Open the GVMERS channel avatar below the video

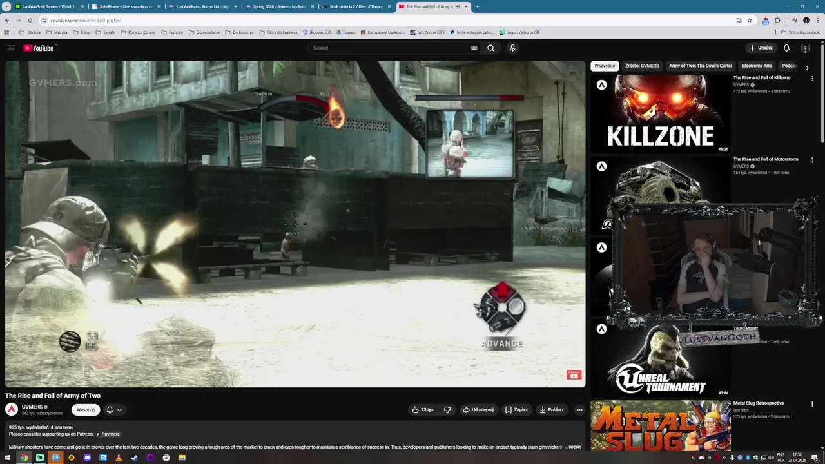(x=12, y=409)
